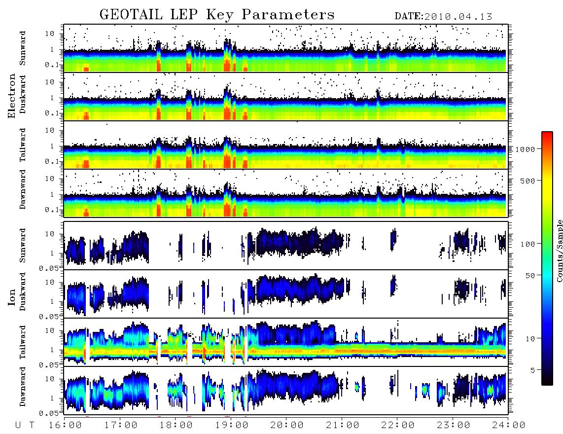The image size is (563, 434).
Task: Select the Electron Sunward panel label
Action: (x=23, y=48)
